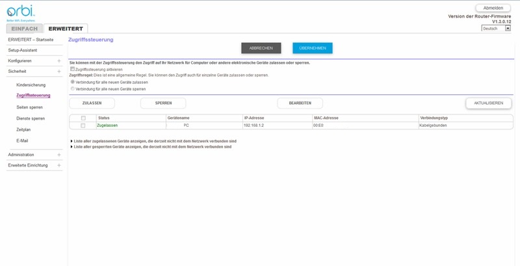Click the ABBRECHEN button

pos(261,48)
